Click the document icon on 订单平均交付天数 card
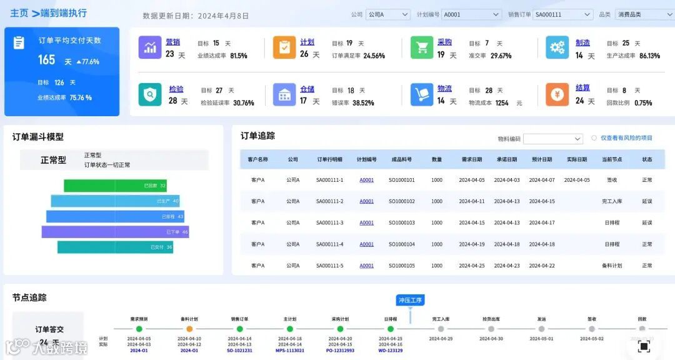 pyautogui.click(x=19, y=42)
